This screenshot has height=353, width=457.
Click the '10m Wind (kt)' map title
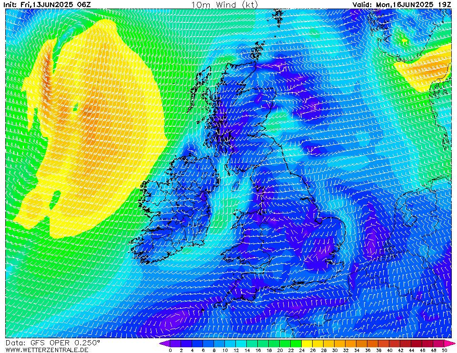[224, 5]
